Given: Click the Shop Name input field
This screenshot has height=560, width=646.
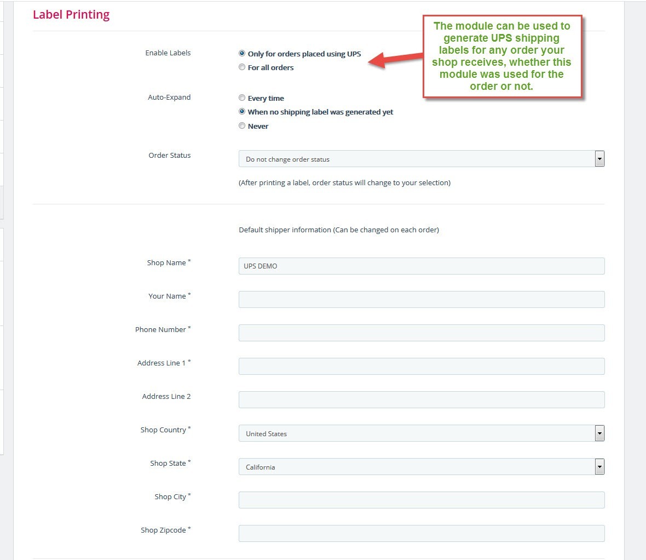Looking at the screenshot, I should point(422,266).
